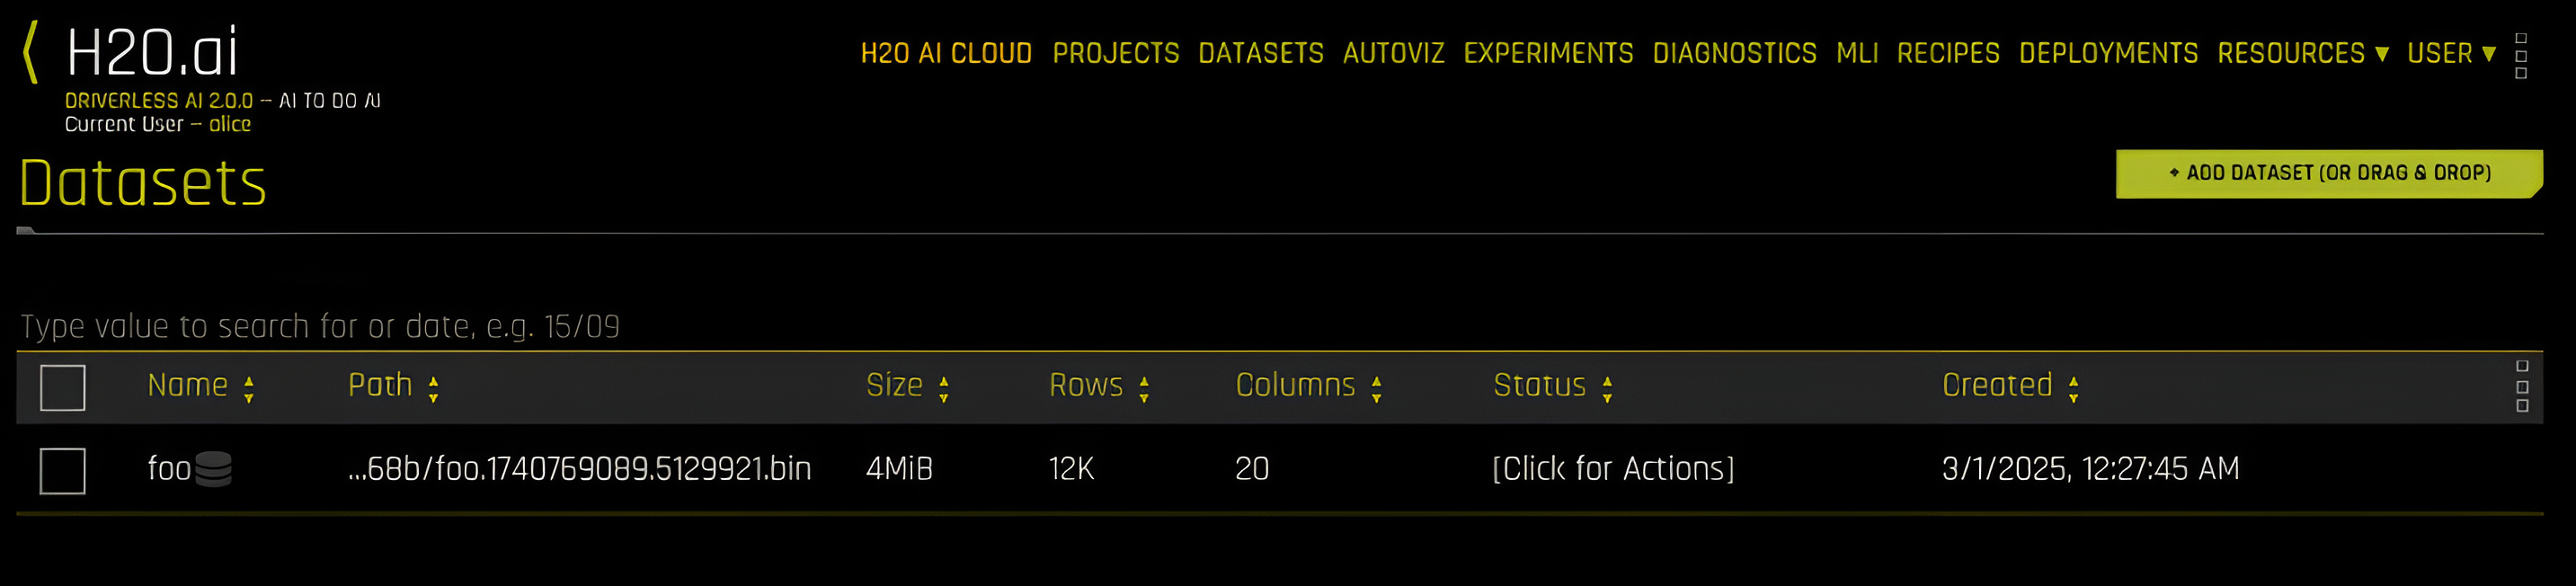
Task: Click the foo dataset name
Action: [x=169, y=469]
